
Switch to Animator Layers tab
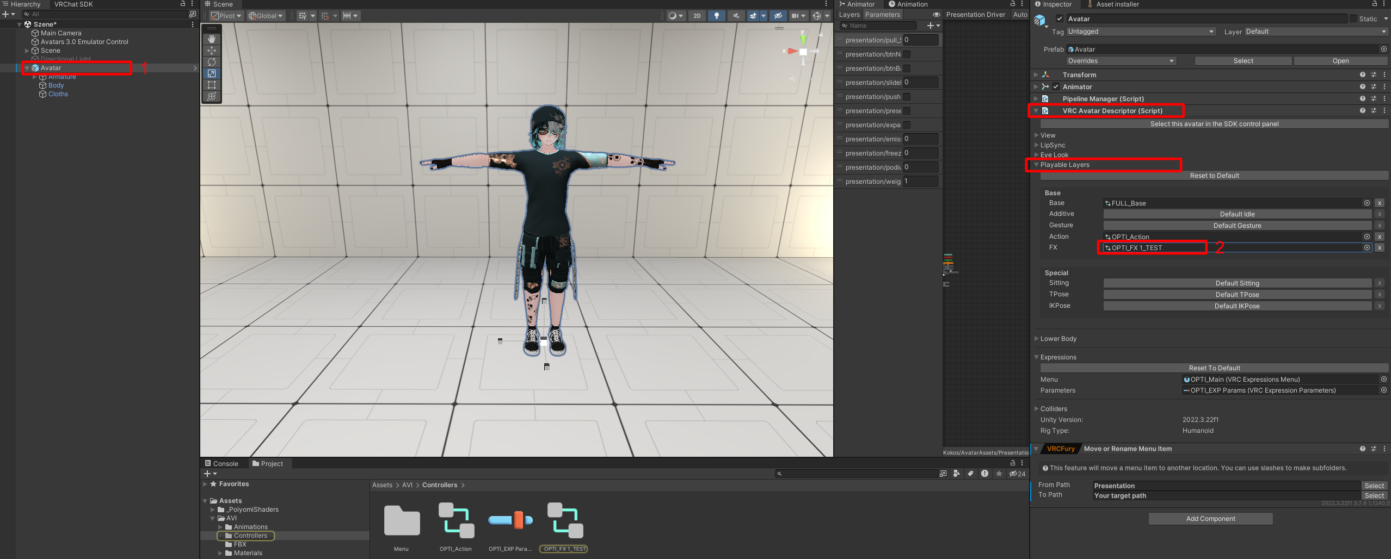(x=849, y=15)
